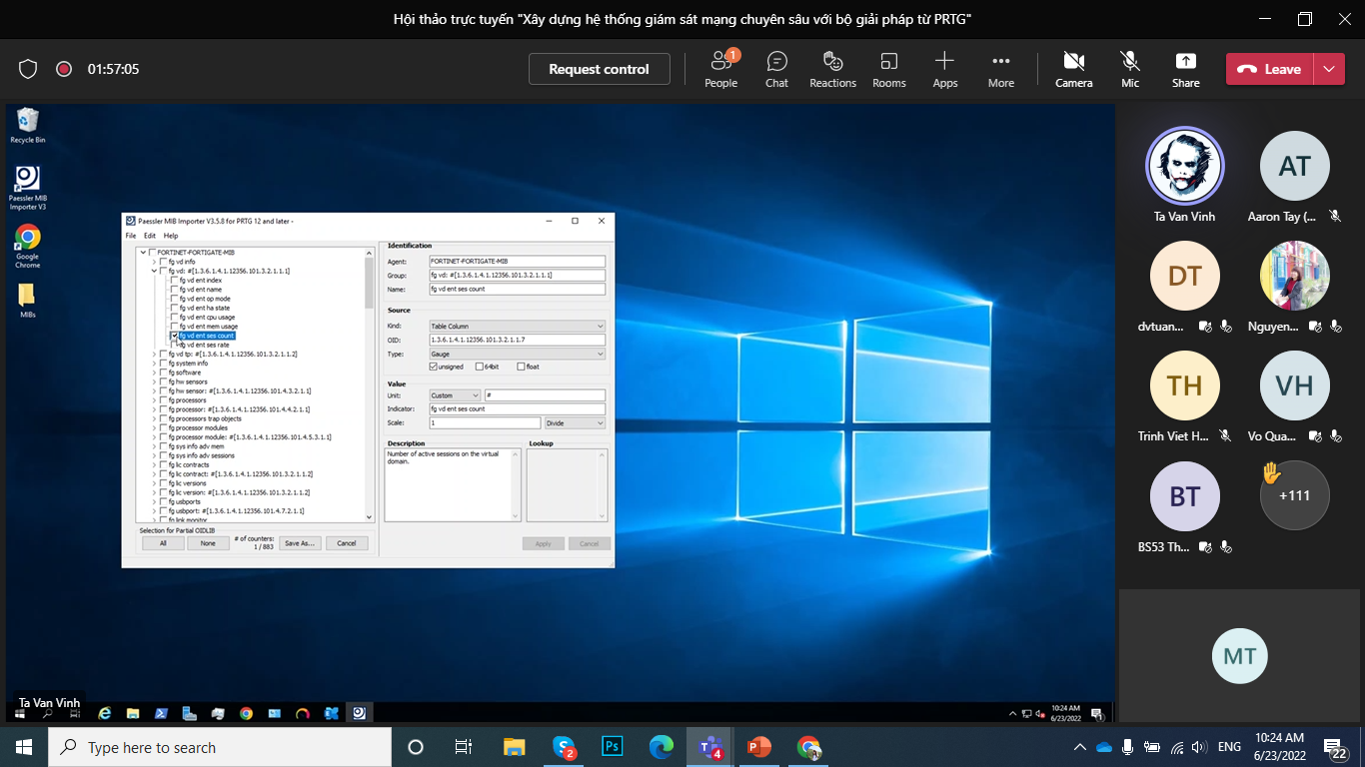Viewport: 1365px width, 767px height.
Task: Open Photoshop from local taskbar
Action: point(613,747)
